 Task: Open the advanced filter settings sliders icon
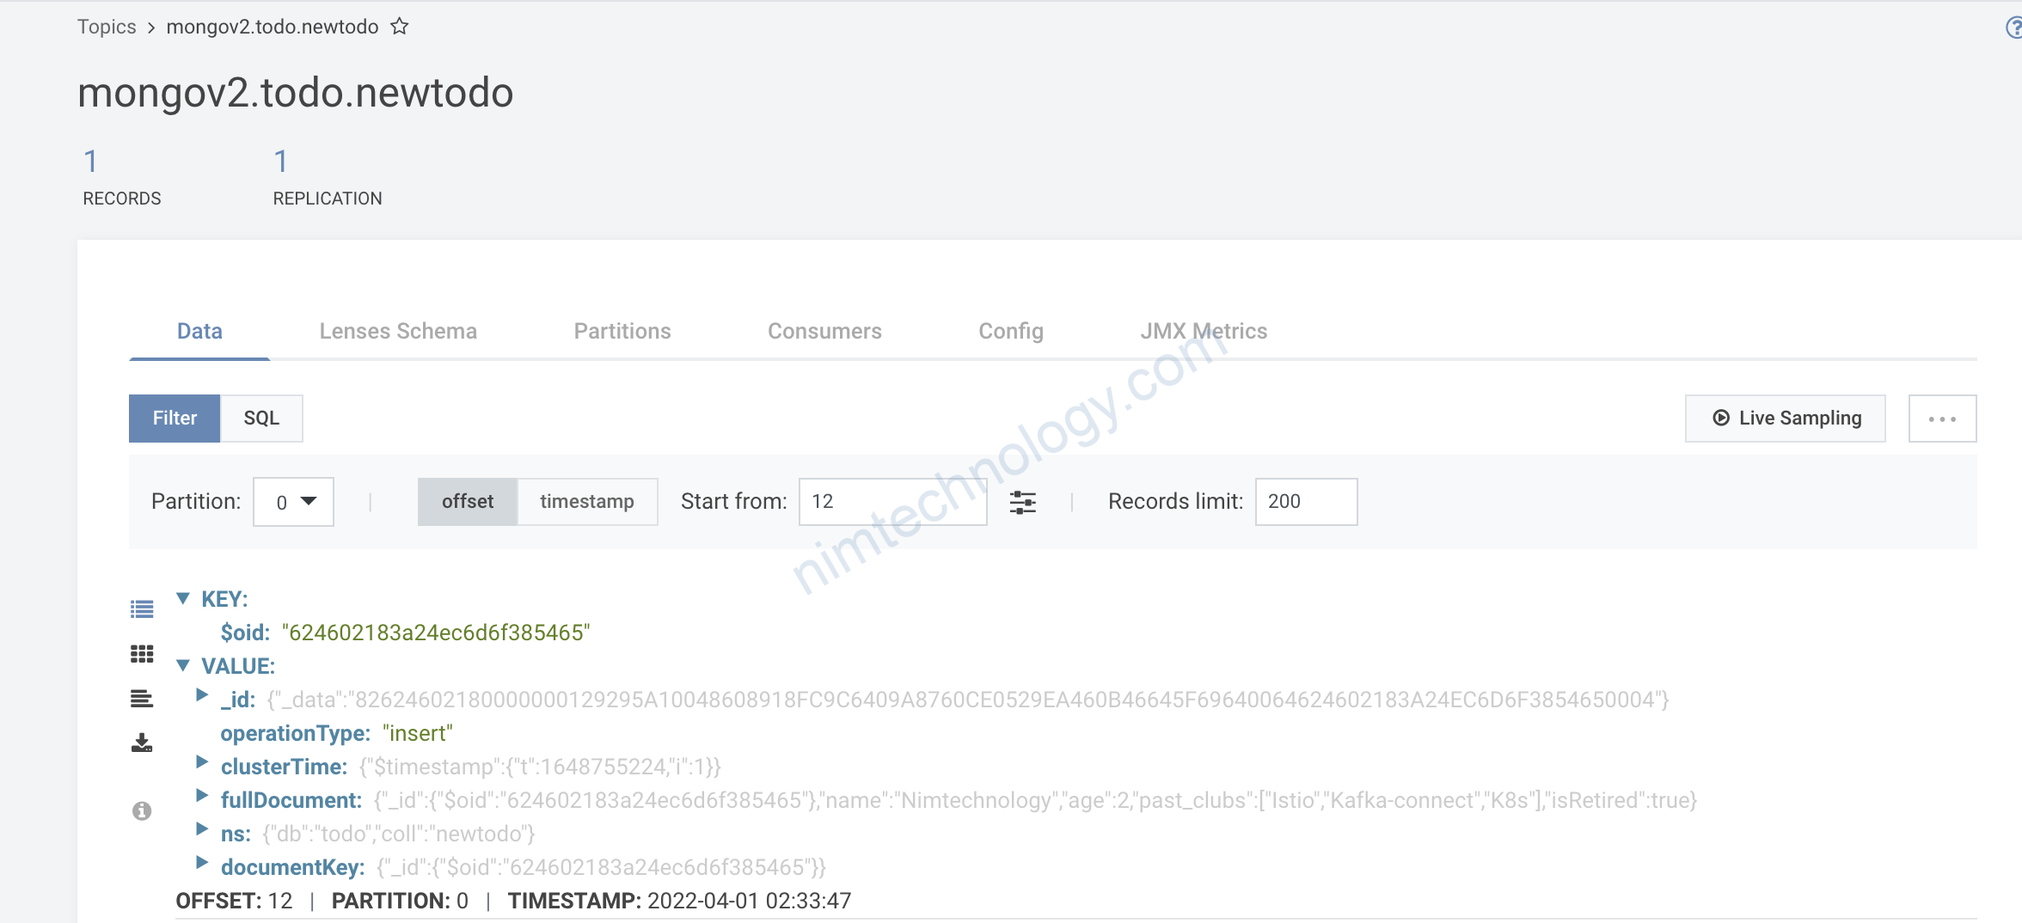[1022, 502]
